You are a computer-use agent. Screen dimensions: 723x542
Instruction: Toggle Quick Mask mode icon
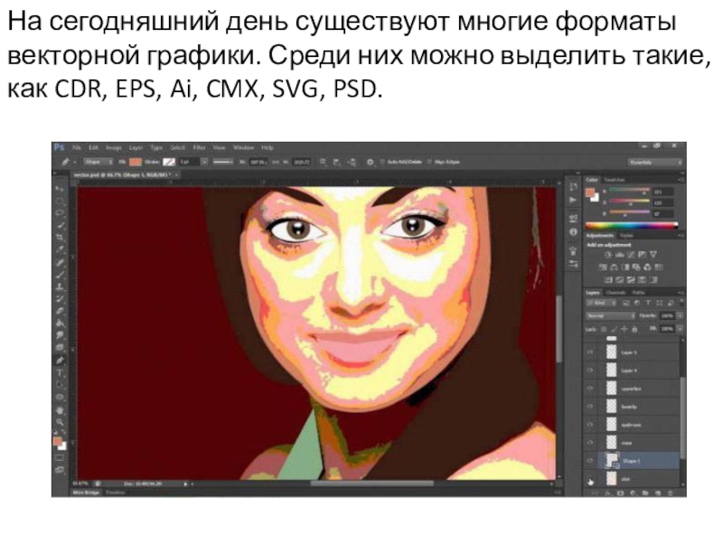[x=60, y=458]
